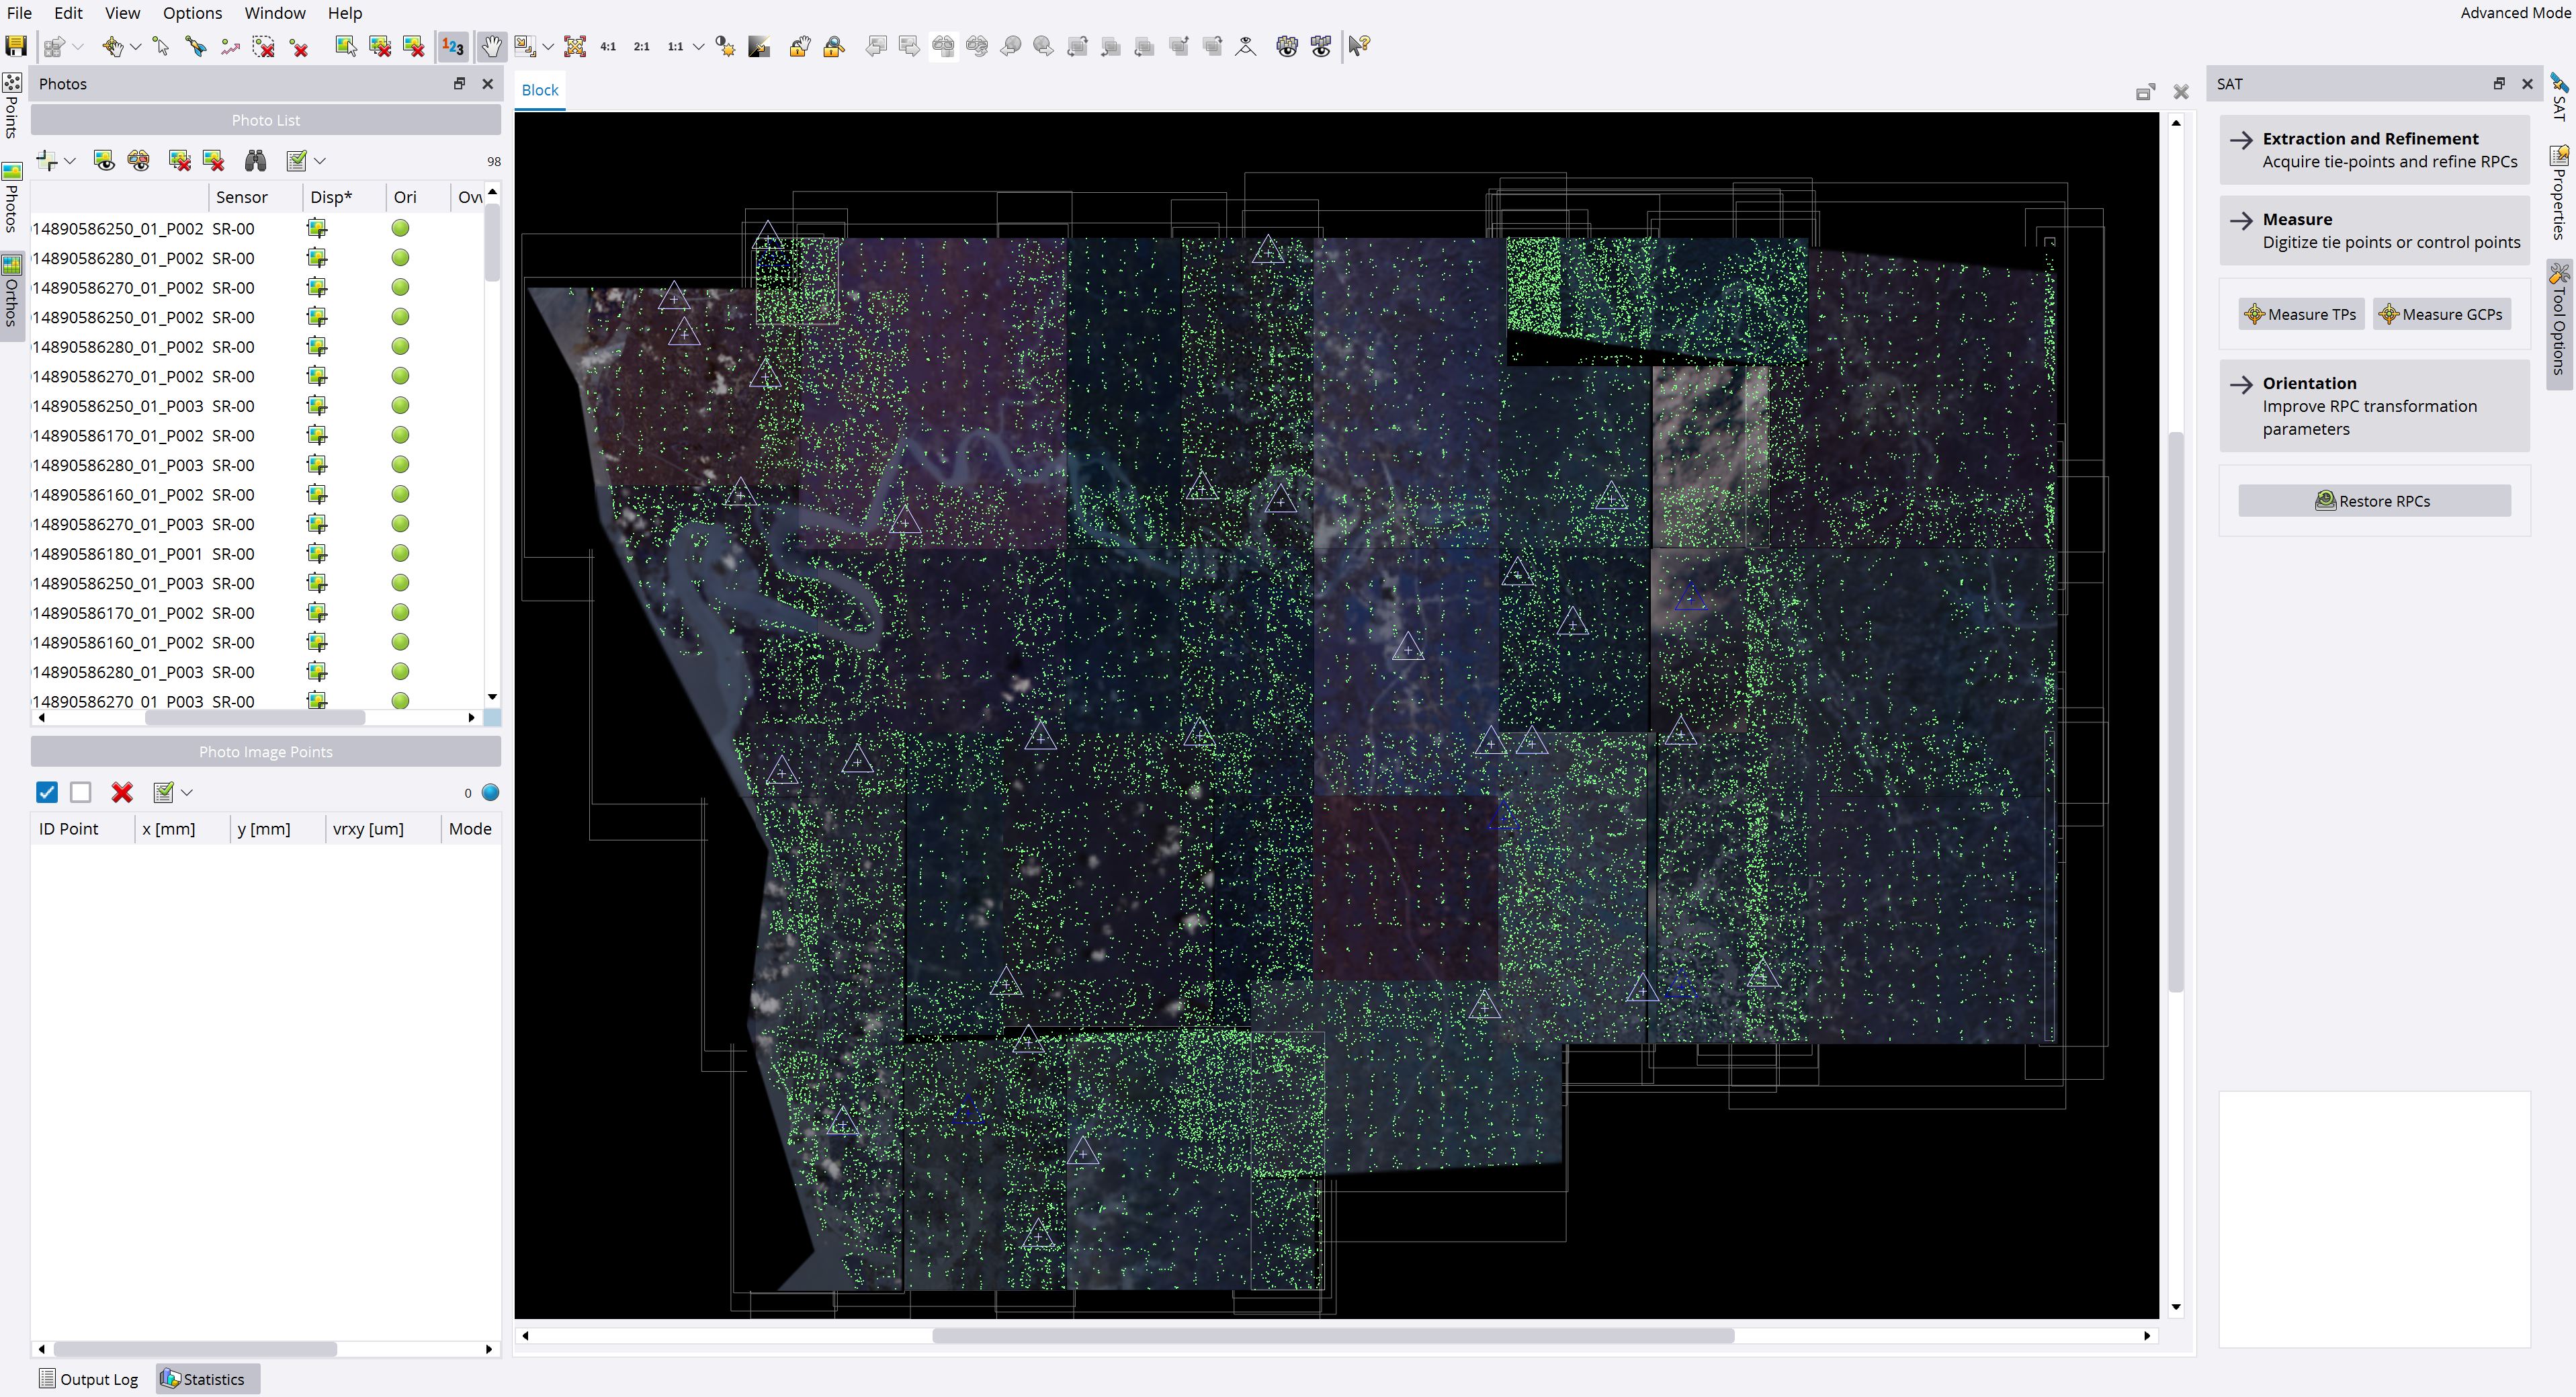Screen dimensions: 2576x1397
Task: Click the Save floppy disk icon
Action: click(16, 46)
